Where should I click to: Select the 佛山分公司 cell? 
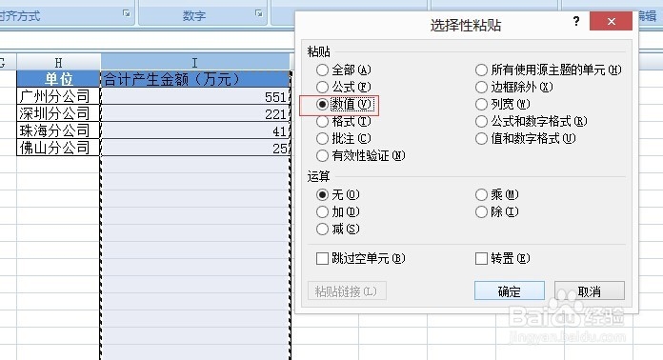click(x=58, y=148)
